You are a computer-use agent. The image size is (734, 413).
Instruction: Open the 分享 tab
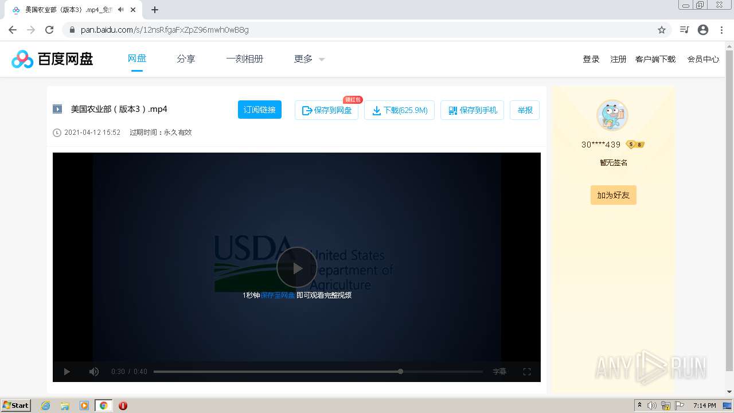tap(186, 59)
